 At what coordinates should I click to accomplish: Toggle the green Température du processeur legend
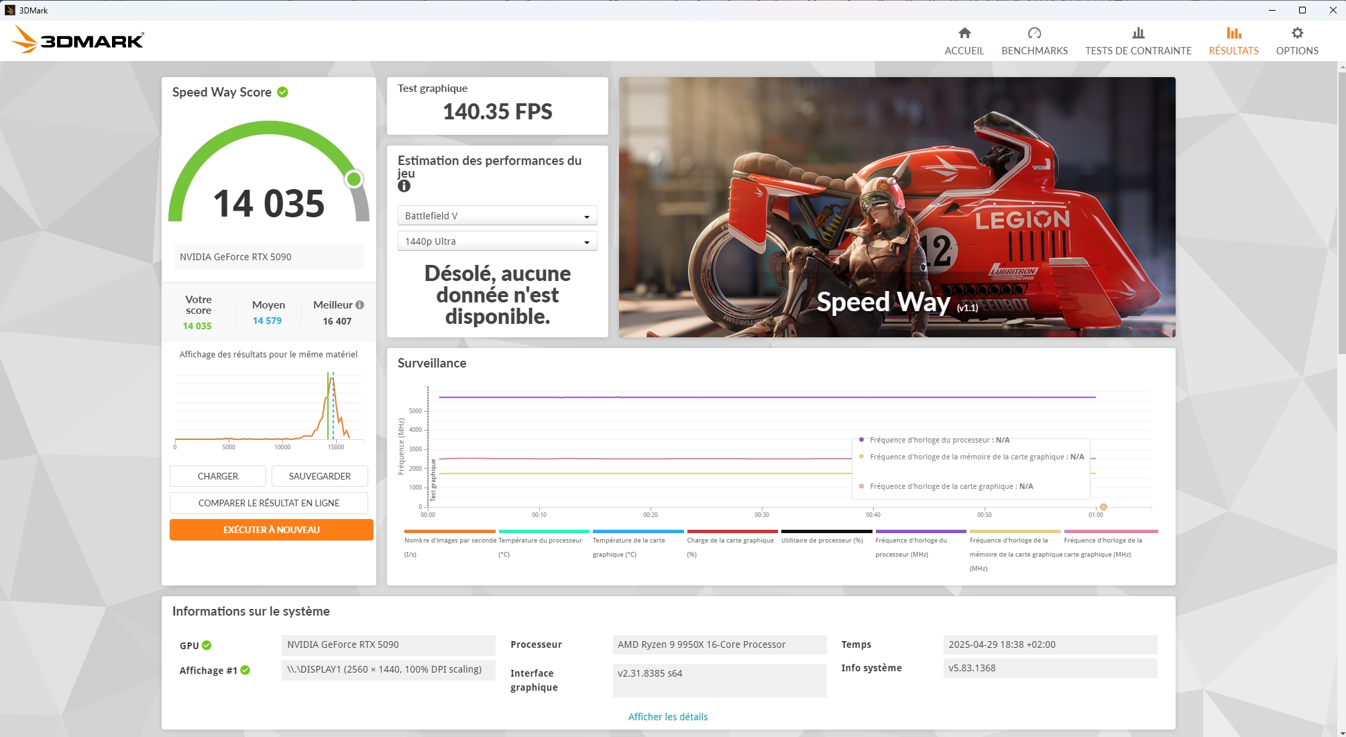click(543, 543)
